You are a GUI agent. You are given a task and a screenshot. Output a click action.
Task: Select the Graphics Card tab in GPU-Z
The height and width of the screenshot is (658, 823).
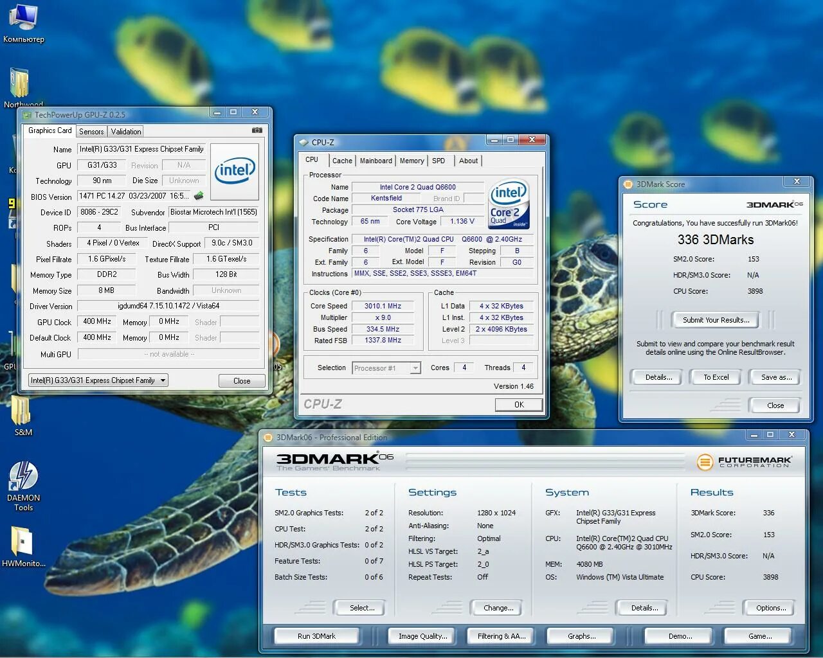[x=50, y=130]
